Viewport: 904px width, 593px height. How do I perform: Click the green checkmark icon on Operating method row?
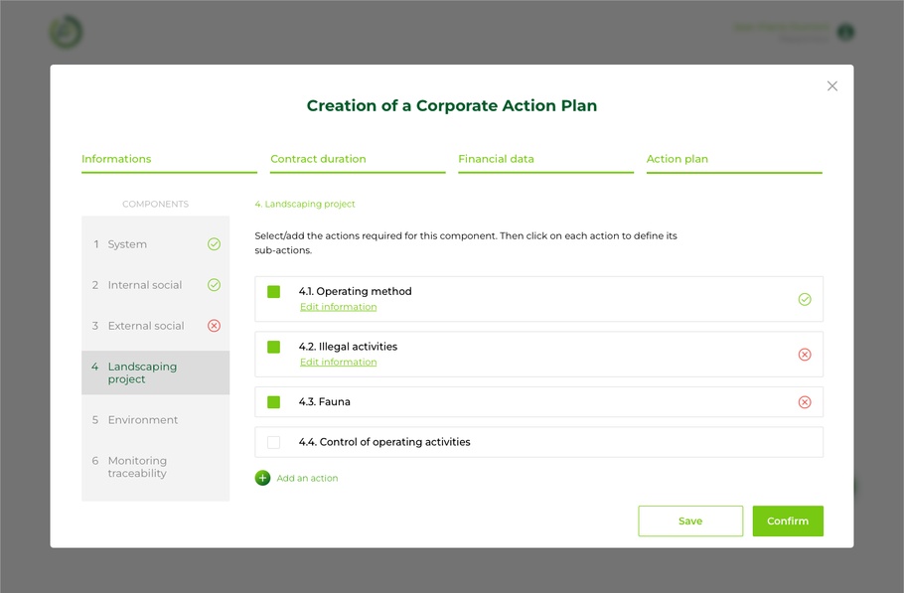tap(805, 299)
